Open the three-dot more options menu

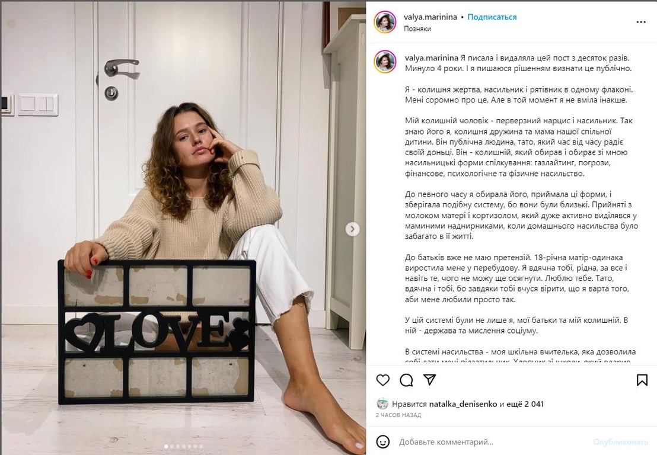click(x=641, y=22)
